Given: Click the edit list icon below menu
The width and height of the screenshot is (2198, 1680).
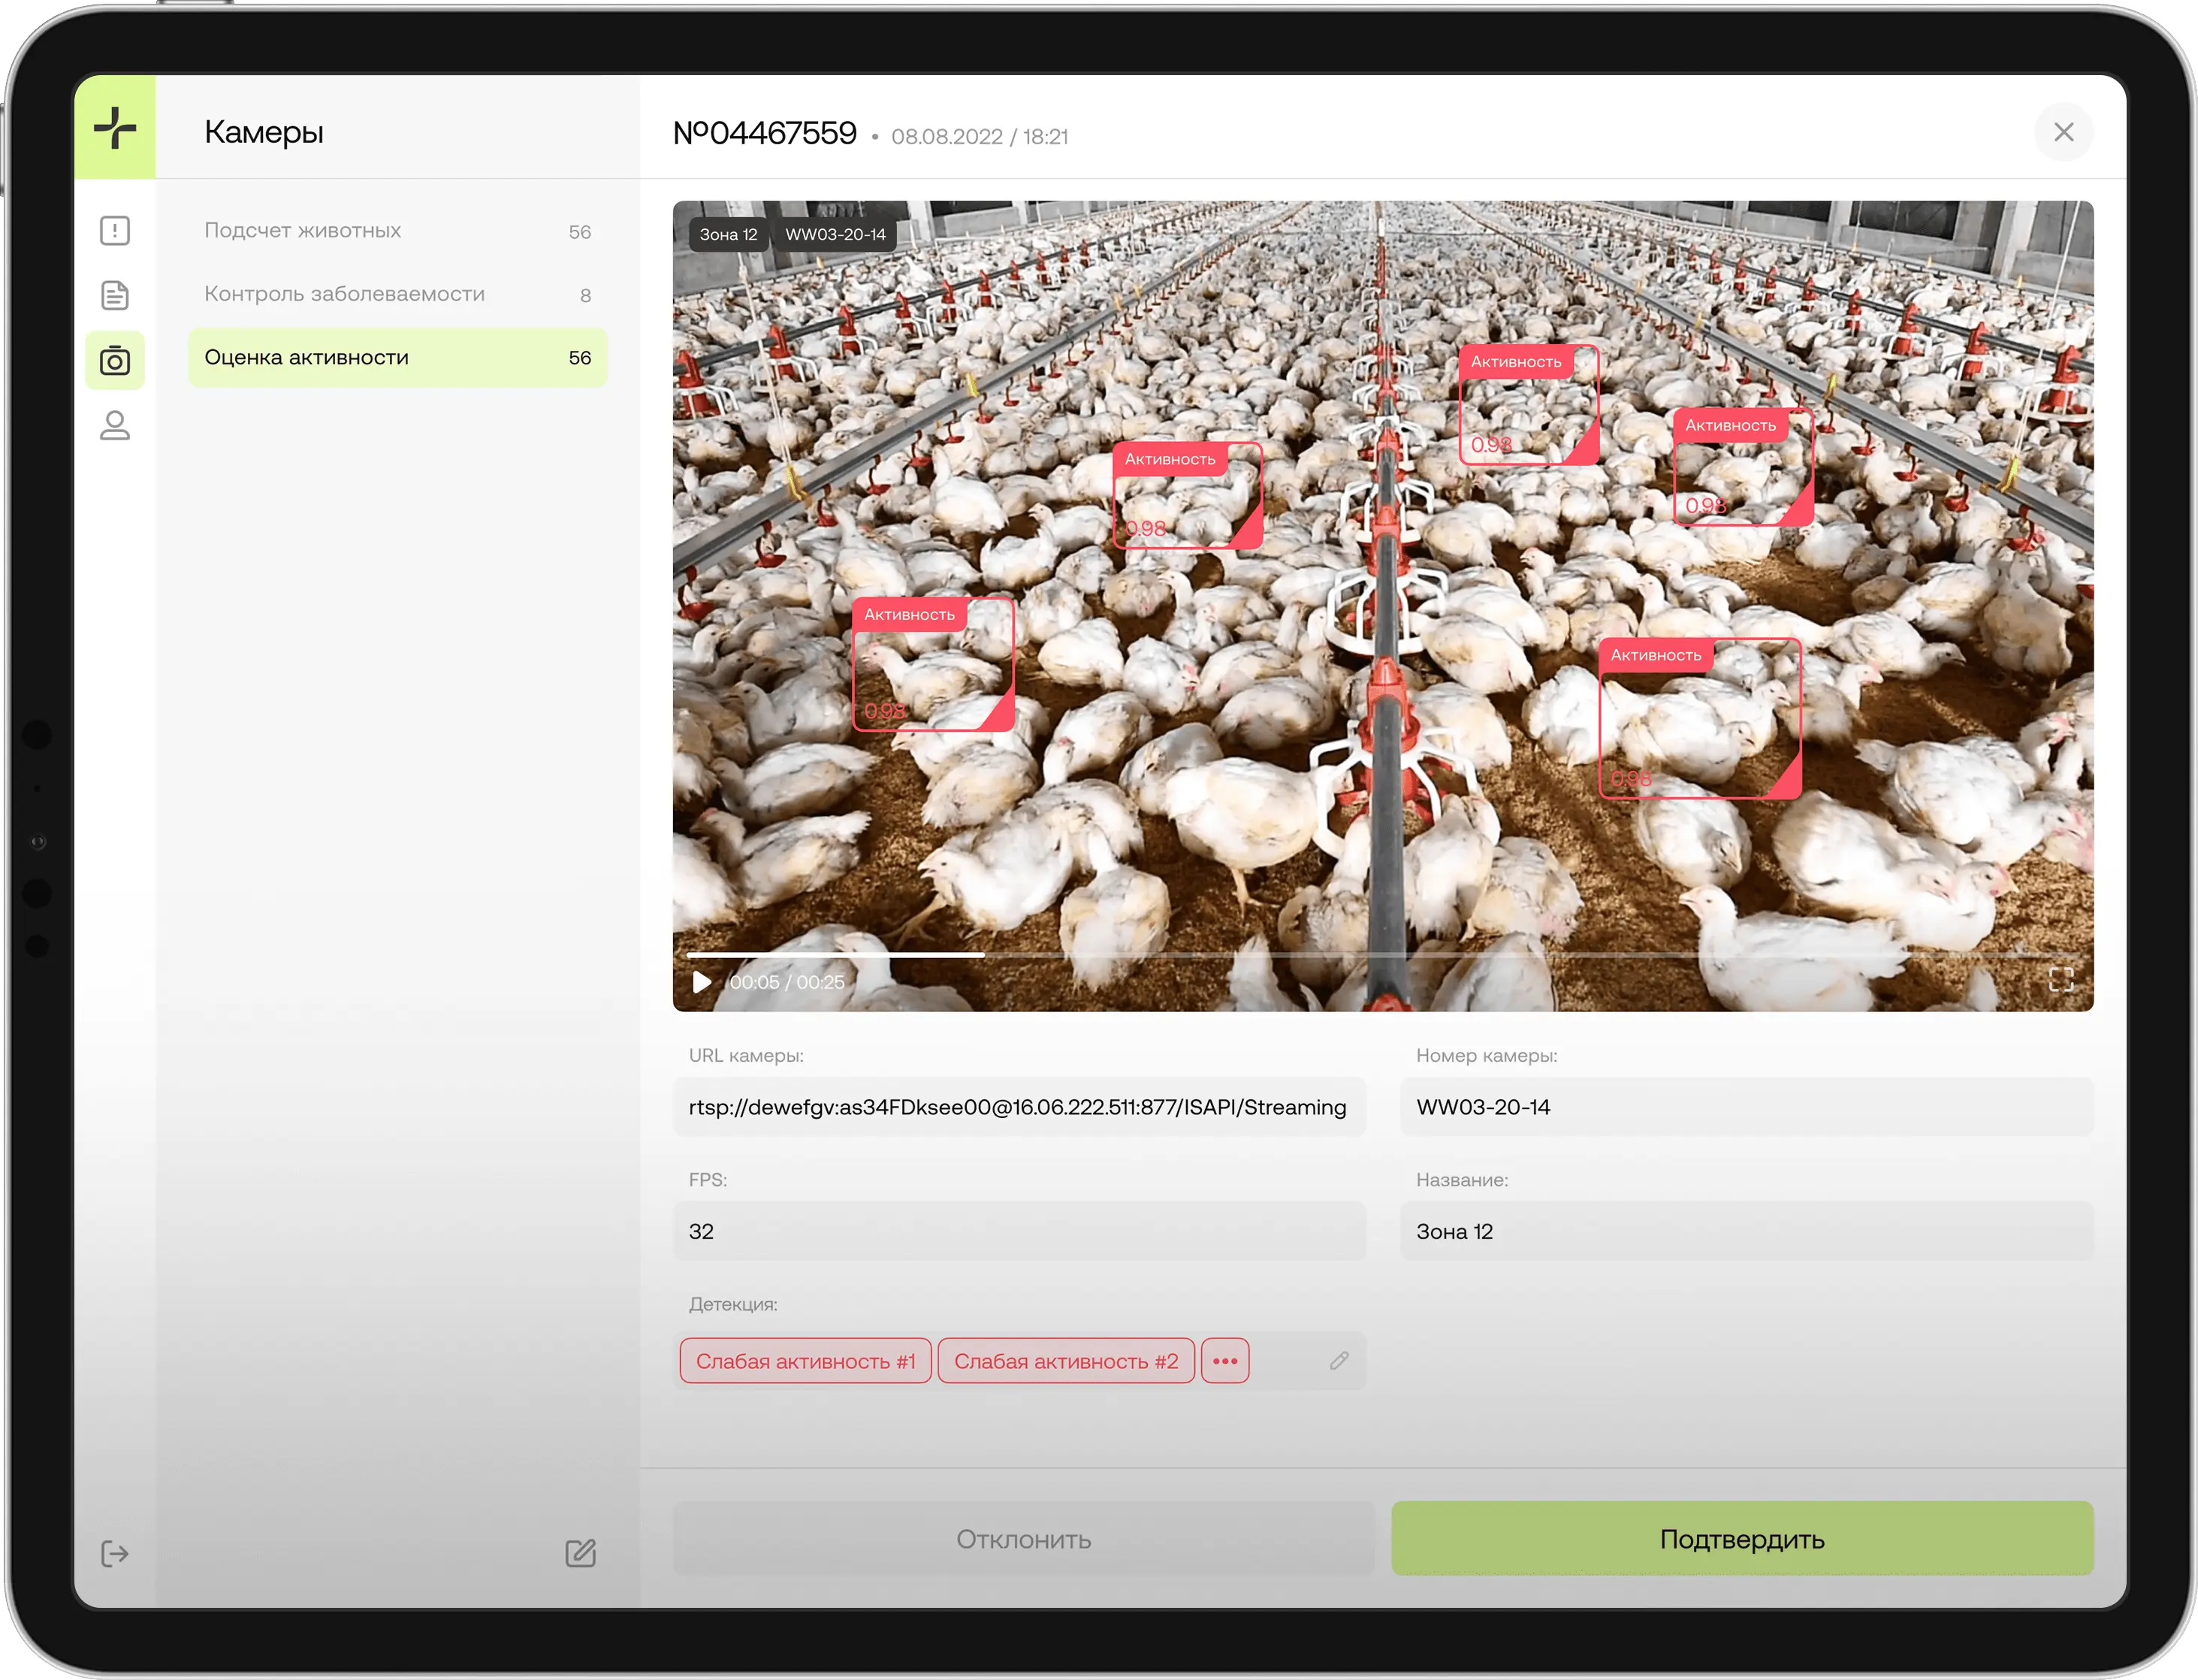Looking at the screenshot, I should (x=580, y=1553).
